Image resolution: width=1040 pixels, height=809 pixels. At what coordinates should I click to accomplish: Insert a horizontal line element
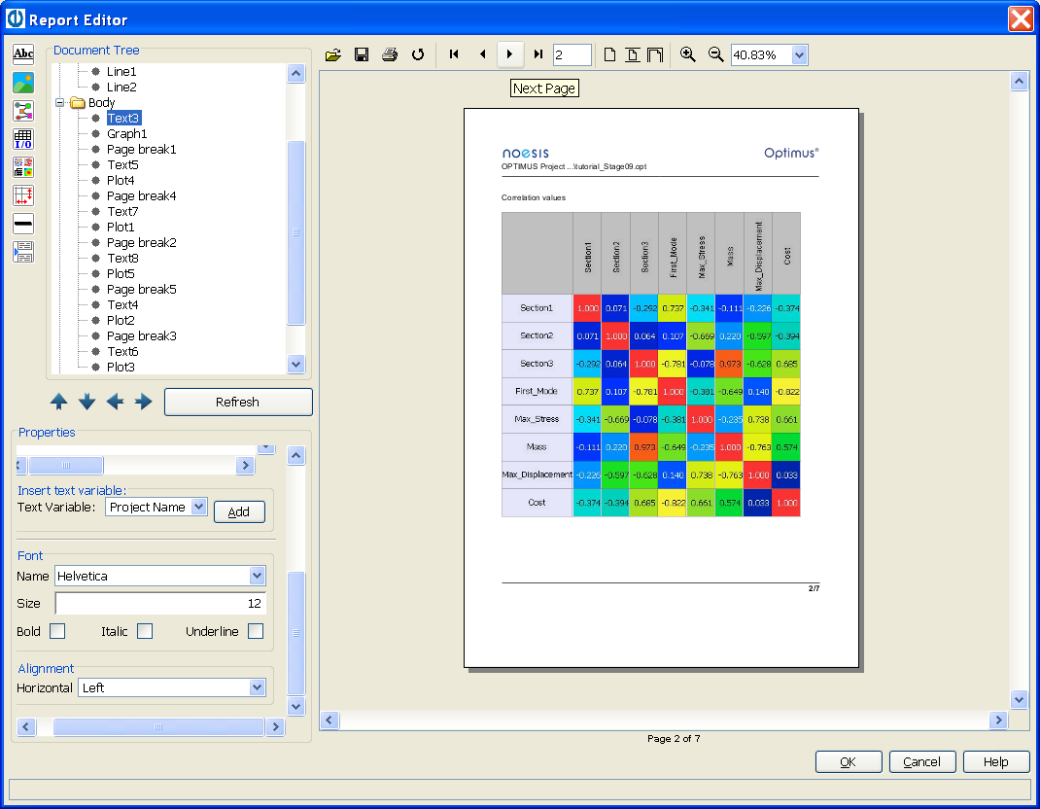coord(23,224)
